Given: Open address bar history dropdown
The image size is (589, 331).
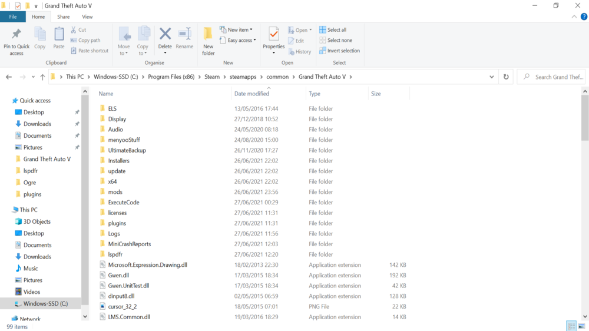Looking at the screenshot, I should tap(492, 77).
